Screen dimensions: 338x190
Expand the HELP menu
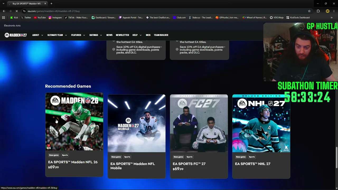137,35
